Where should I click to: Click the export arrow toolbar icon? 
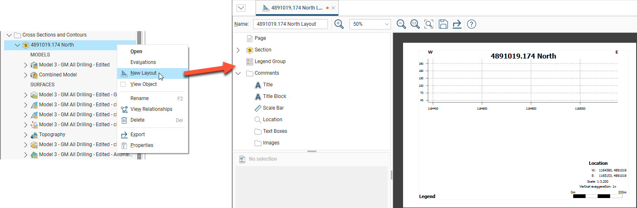point(457,24)
